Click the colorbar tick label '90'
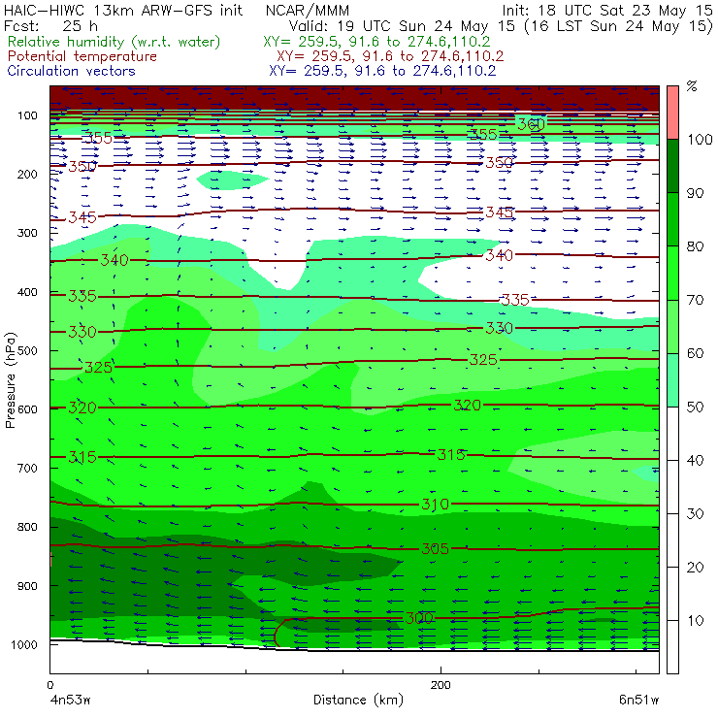 coord(695,193)
